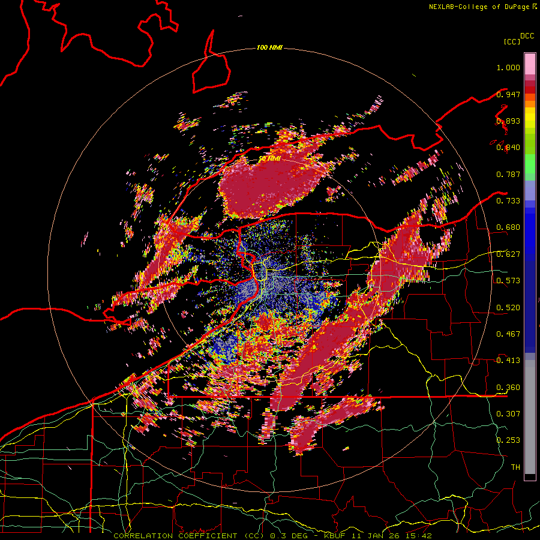
Task: Click the [CC] unit label above the legend
Action: (512, 41)
